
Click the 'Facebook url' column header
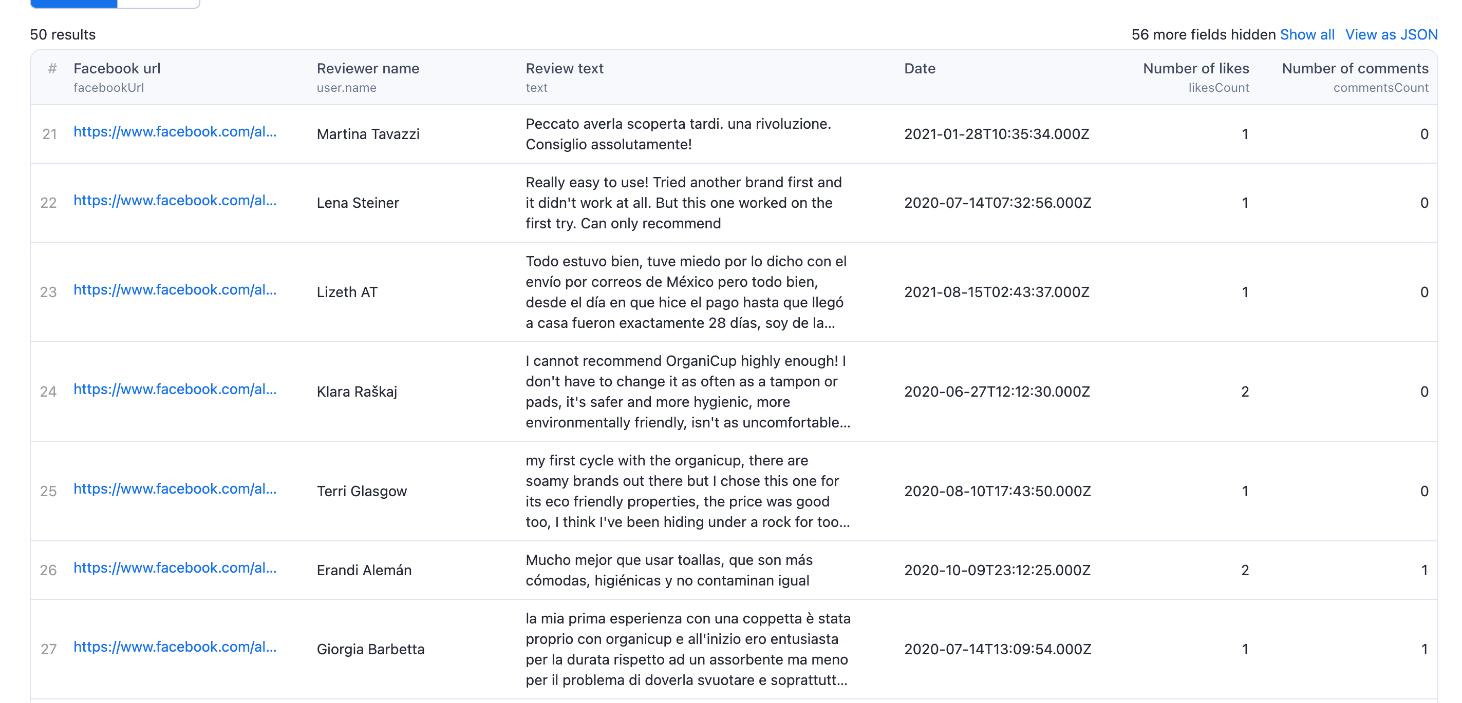pos(117,69)
